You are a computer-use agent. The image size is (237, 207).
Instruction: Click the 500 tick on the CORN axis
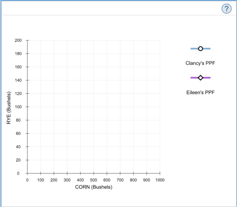click(94, 173)
